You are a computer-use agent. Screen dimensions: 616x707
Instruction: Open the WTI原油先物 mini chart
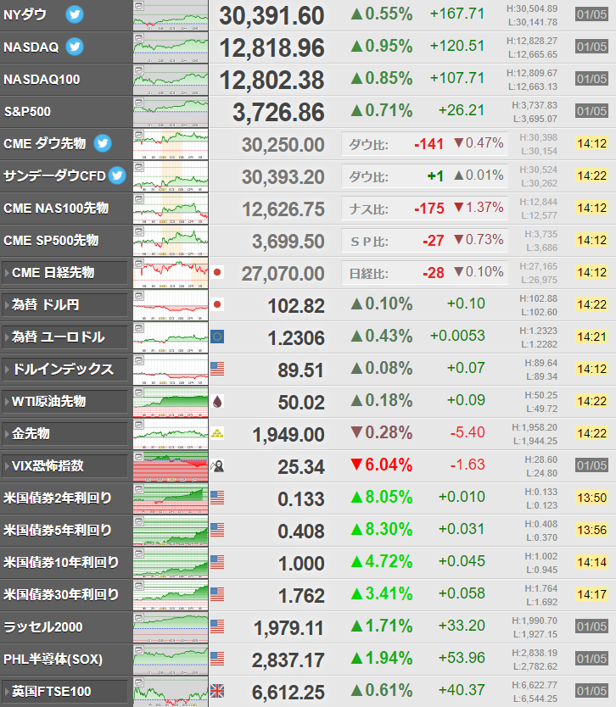pos(171,401)
